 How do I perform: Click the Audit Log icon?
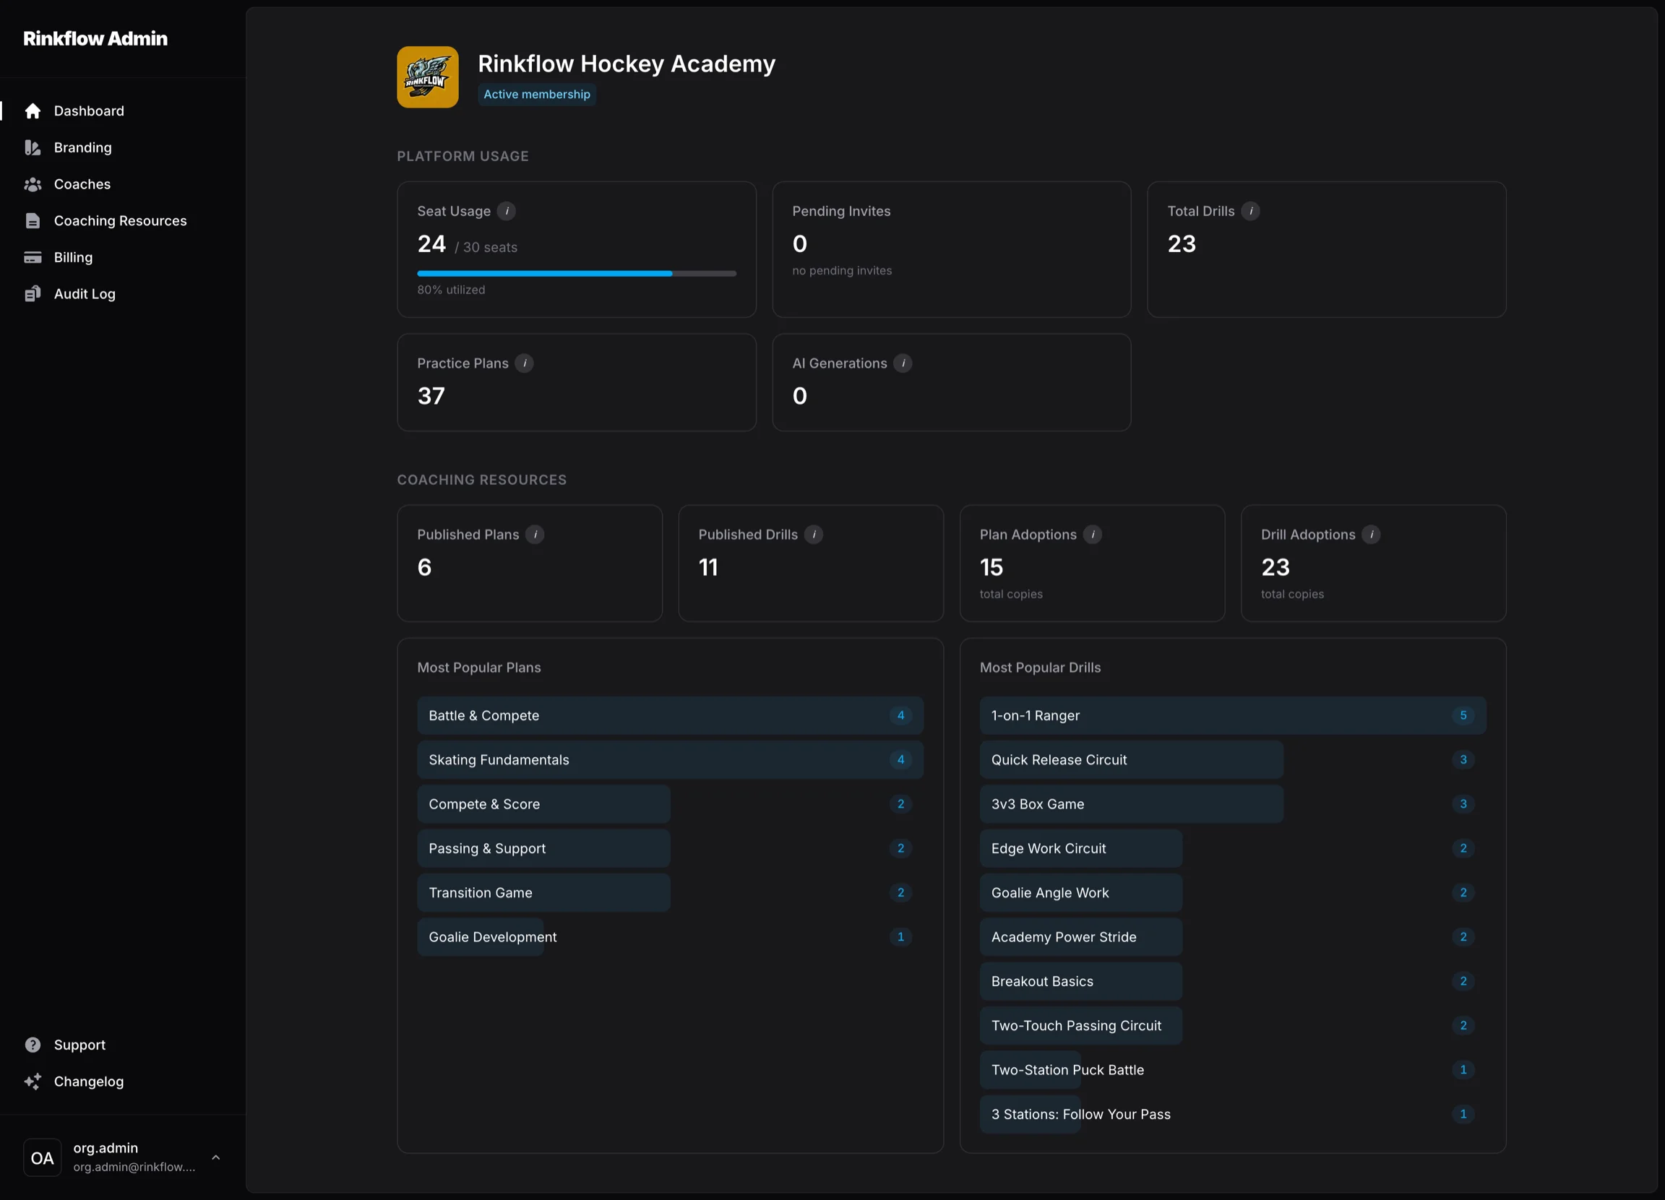point(33,293)
